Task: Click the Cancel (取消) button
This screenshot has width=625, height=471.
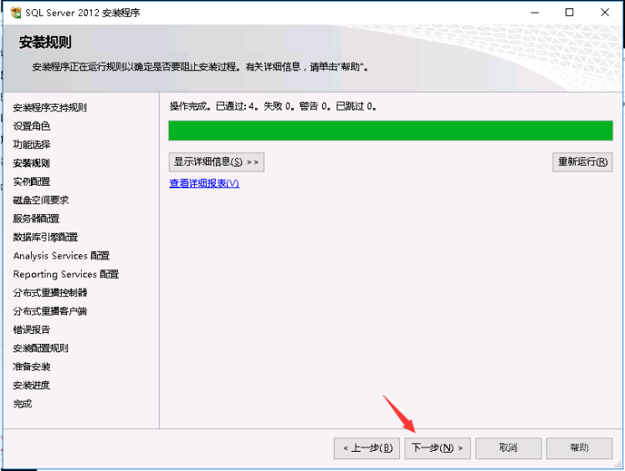Action: [x=508, y=448]
